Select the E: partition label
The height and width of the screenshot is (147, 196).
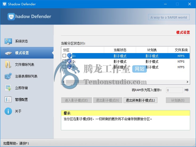74,67
